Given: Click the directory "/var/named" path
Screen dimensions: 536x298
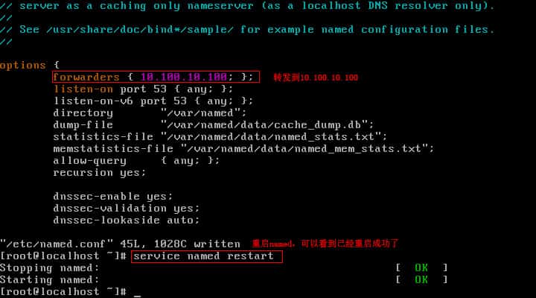Looking at the screenshot, I should (x=203, y=113).
